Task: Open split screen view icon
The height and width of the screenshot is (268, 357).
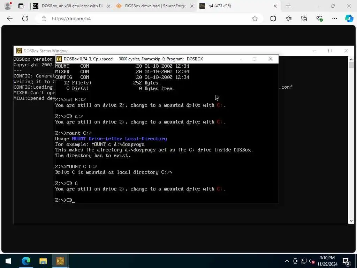Action: pyautogui.click(x=273, y=19)
